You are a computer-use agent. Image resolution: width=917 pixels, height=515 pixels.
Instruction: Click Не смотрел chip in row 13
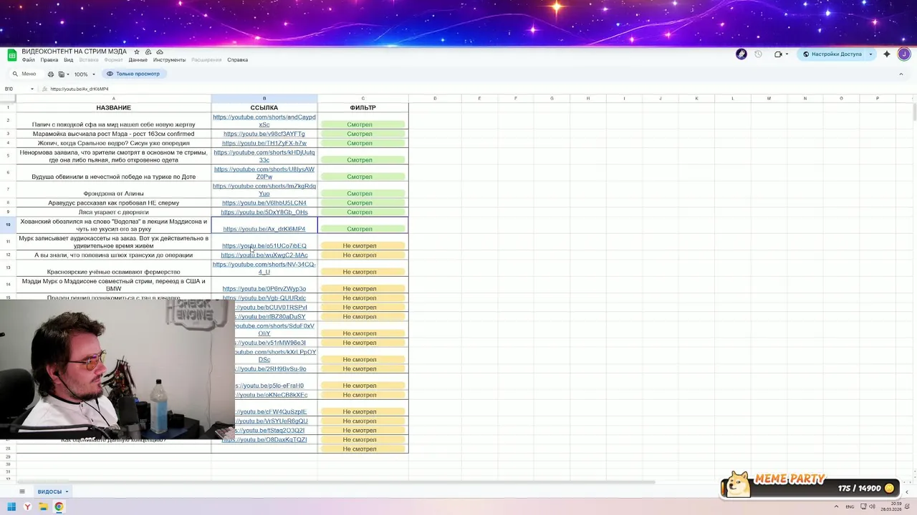[363, 272]
